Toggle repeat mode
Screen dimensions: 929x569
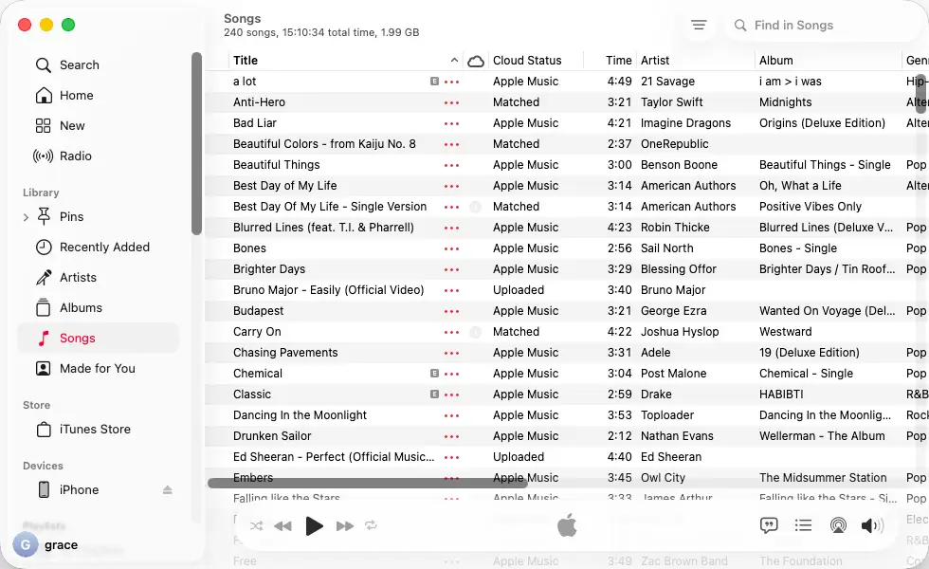(x=371, y=525)
